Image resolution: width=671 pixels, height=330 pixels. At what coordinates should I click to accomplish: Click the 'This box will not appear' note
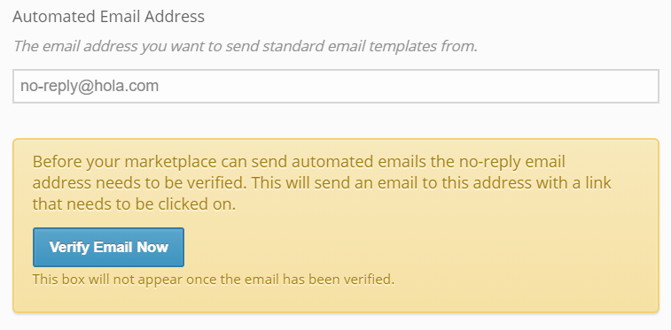pos(213,280)
